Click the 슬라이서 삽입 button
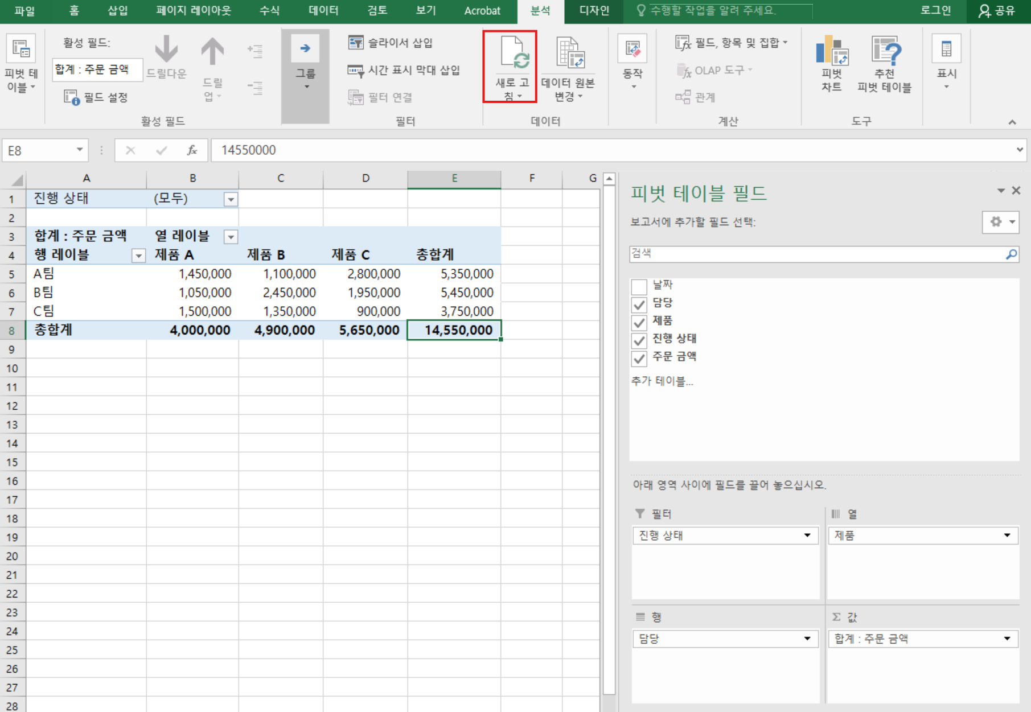The height and width of the screenshot is (712, 1031). point(391,43)
